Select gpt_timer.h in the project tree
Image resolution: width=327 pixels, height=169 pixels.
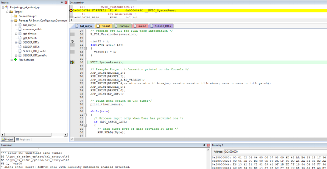pyautogui.click(x=30, y=38)
